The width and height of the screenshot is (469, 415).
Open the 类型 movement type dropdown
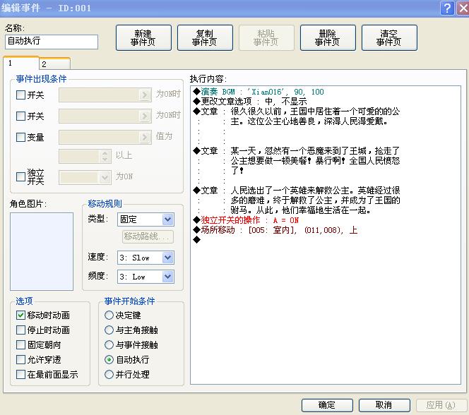point(146,219)
